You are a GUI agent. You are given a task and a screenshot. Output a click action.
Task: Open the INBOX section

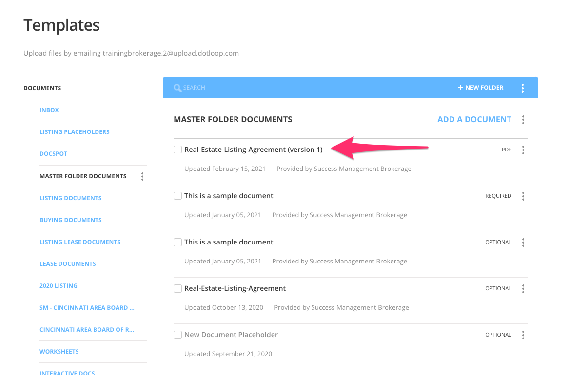tap(49, 110)
